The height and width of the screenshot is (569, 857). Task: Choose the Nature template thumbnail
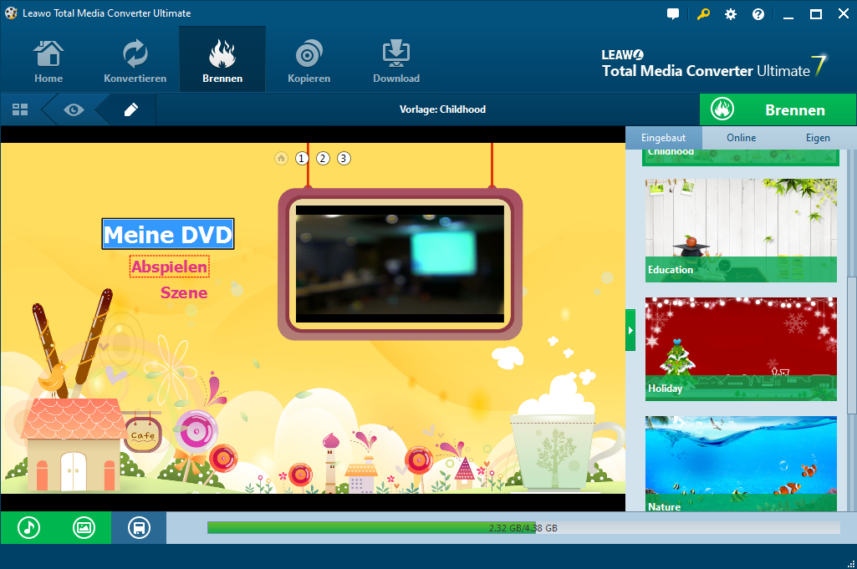pyautogui.click(x=741, y=465)
